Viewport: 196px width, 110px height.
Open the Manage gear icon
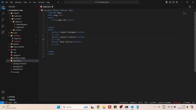[3, 98]
